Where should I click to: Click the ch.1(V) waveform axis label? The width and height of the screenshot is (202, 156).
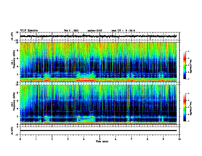click(12, 36)
